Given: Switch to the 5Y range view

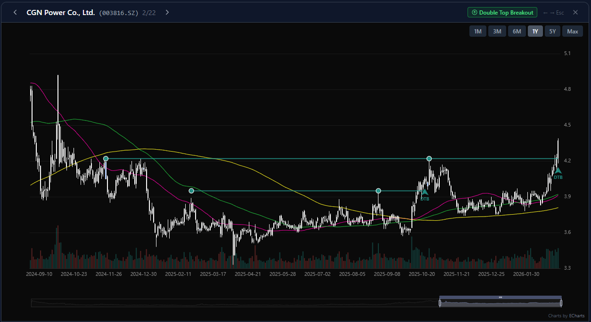Looking at the screenshot, I should point(552,32).
